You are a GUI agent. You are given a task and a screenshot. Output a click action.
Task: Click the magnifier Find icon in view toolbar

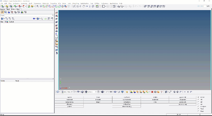pyautogui.click(x=37, y=6)
